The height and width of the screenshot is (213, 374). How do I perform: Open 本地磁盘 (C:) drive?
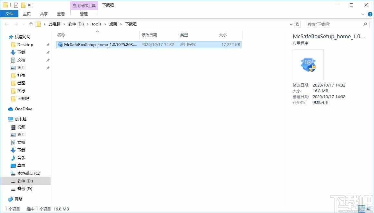click(29, 173)
